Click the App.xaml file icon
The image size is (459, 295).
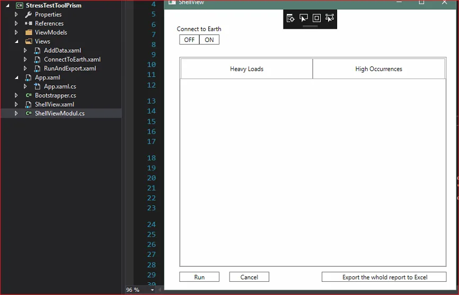tap(28, 77)
